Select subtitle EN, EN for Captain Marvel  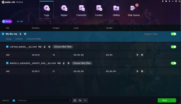109,55
